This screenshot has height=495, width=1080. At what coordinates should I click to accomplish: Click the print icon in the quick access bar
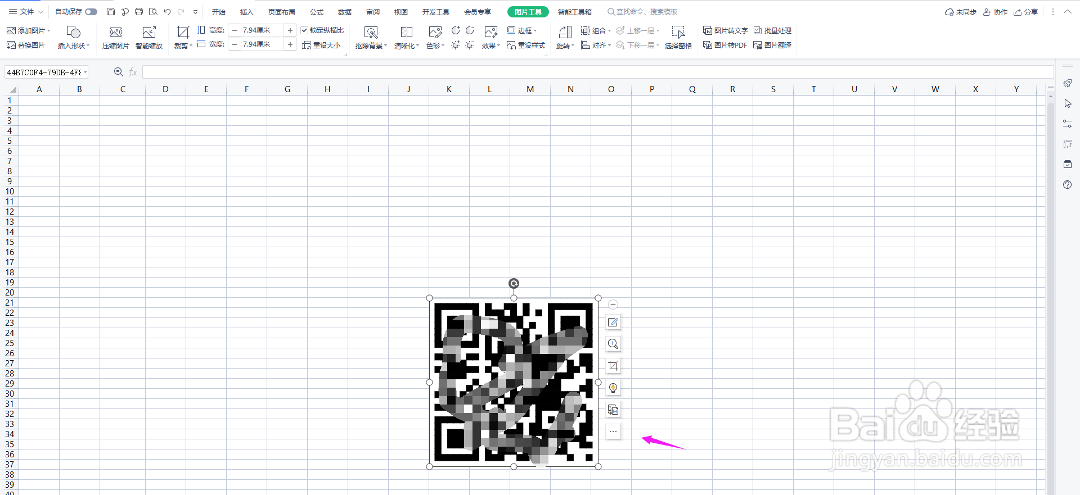(139, 12)
